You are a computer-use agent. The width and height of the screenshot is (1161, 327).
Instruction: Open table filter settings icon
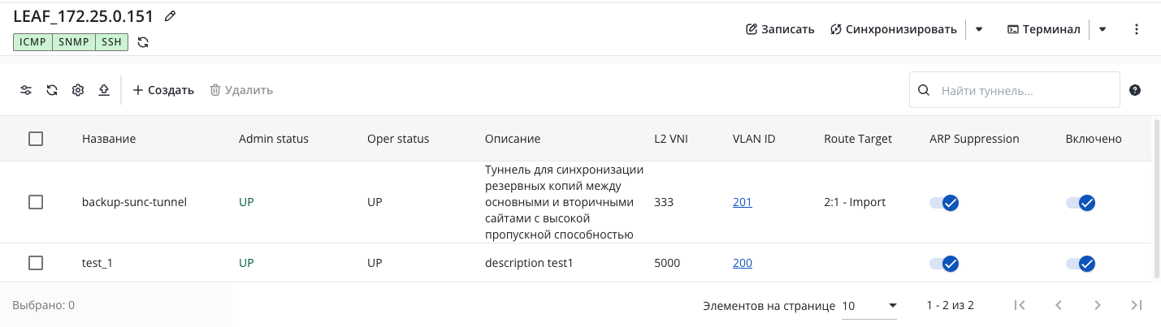point(26,90)
